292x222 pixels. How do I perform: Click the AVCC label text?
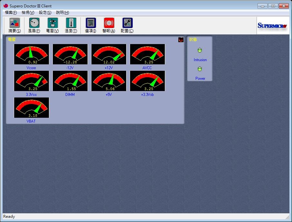click(147, 68)
